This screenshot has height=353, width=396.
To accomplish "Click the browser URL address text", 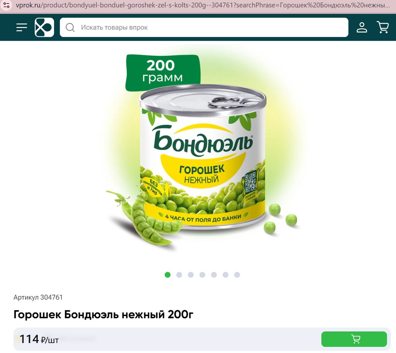I will [203, 5].
